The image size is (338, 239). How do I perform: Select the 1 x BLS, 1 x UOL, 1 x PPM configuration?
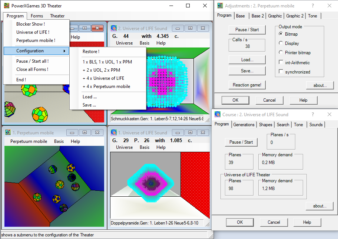pos(108,62)
